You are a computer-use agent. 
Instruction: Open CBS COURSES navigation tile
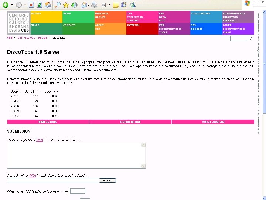point(206,29)
